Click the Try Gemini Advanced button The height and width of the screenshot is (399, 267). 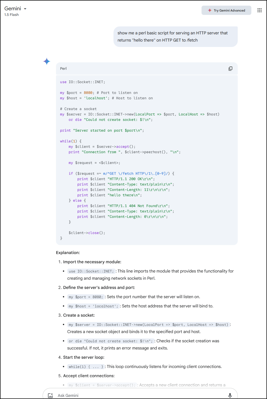226,10
